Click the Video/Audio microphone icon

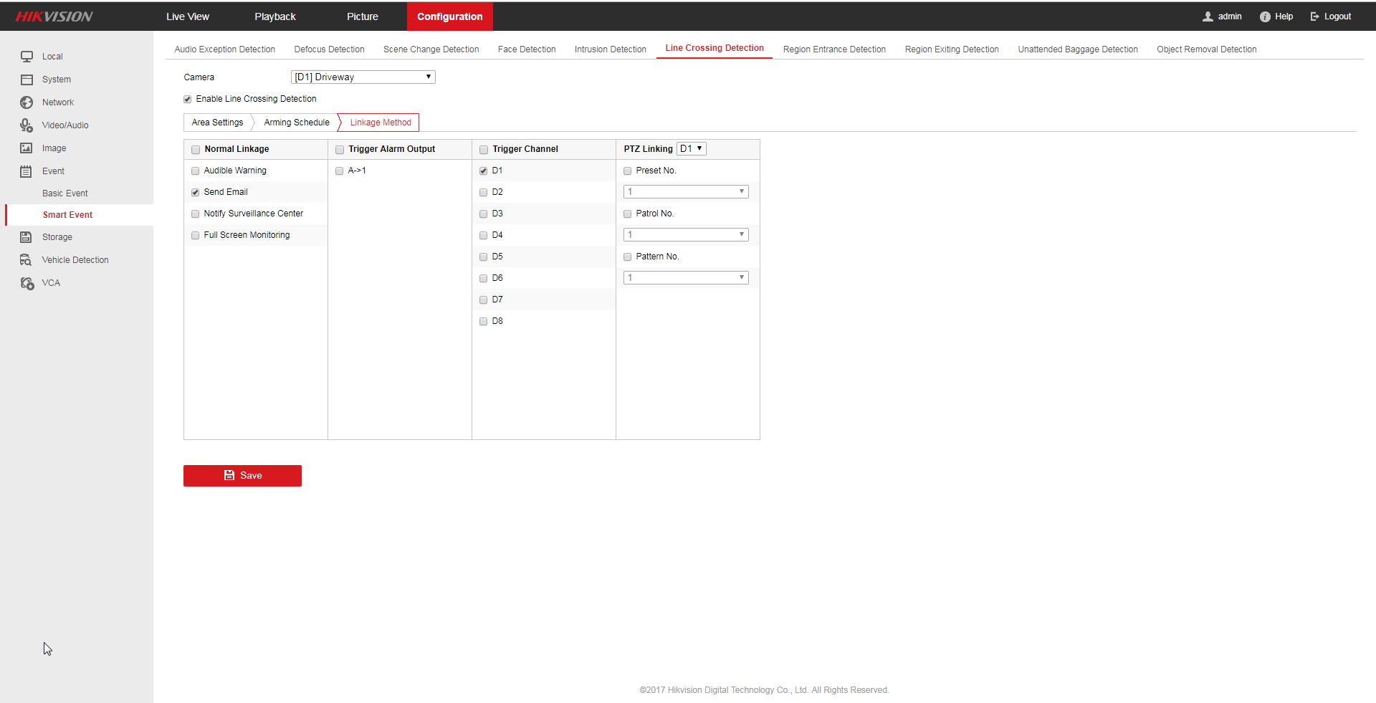(27, 125)
